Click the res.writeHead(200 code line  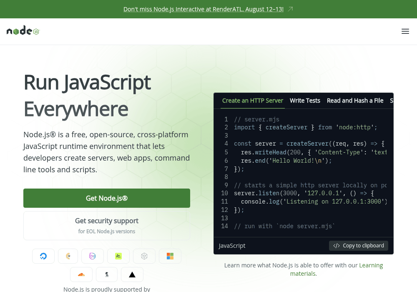(314, 152)
